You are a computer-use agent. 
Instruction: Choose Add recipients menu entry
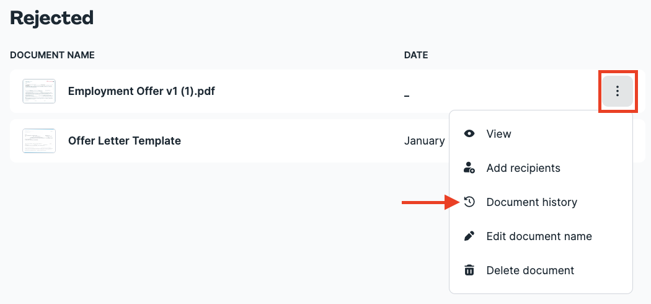coord(541,168)
